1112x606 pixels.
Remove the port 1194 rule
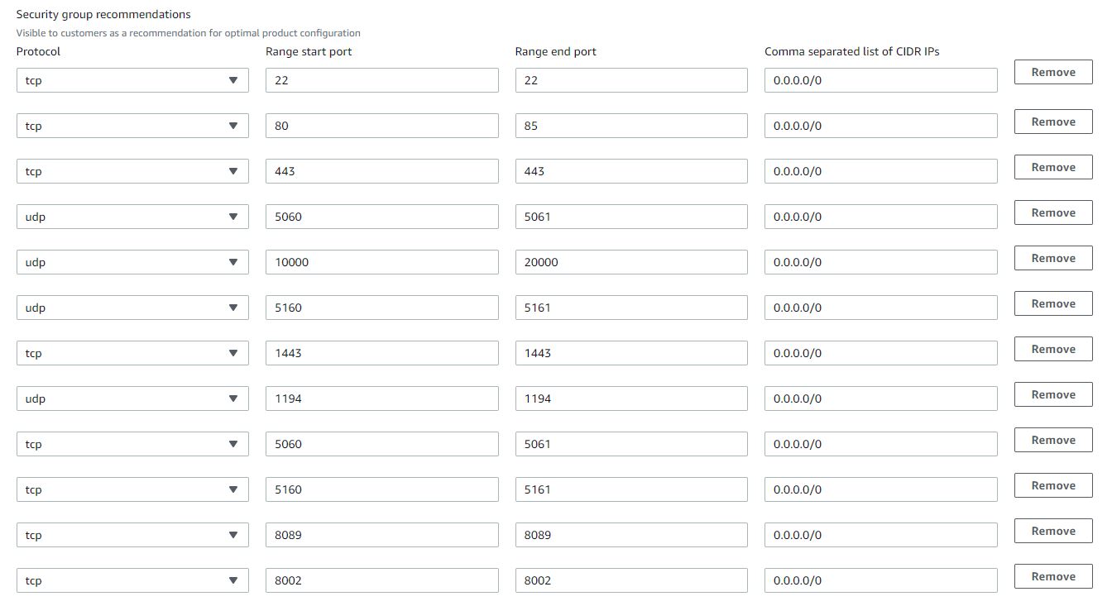(x=1052, y=395)
